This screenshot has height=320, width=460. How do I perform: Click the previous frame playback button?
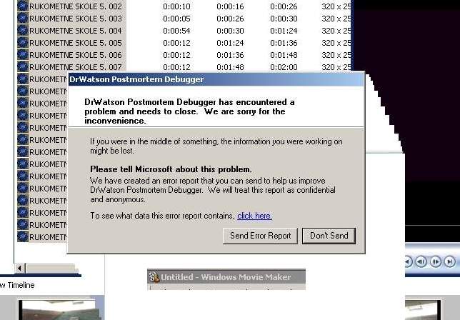click(421, 261)
